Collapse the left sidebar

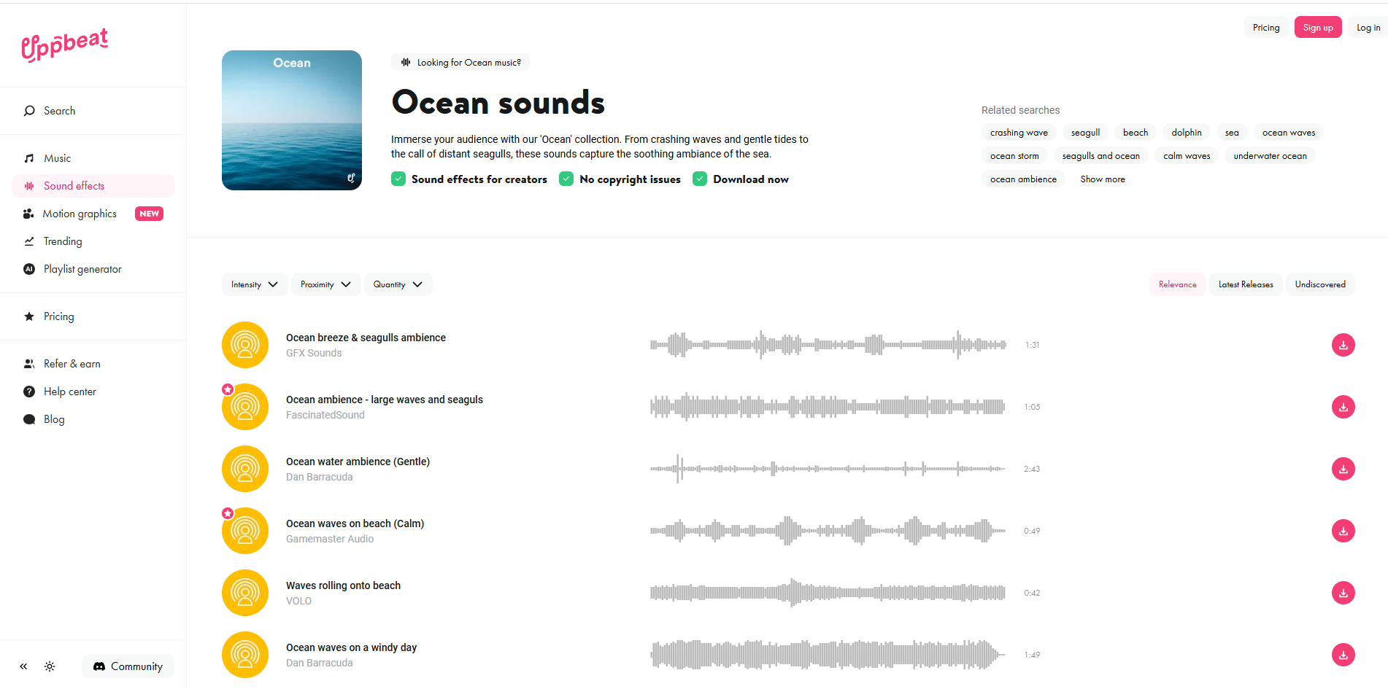click(23, 666)
